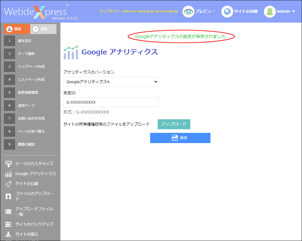Click the Admin user avatar icon
Viewport: 302px width, 241px height.
coord(270,11)
